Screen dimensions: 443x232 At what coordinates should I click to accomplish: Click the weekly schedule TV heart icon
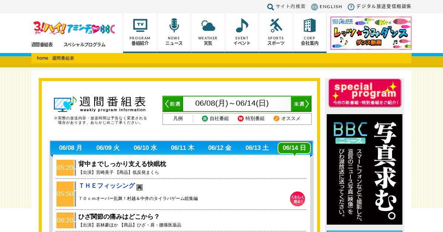[x=65, y=104]
